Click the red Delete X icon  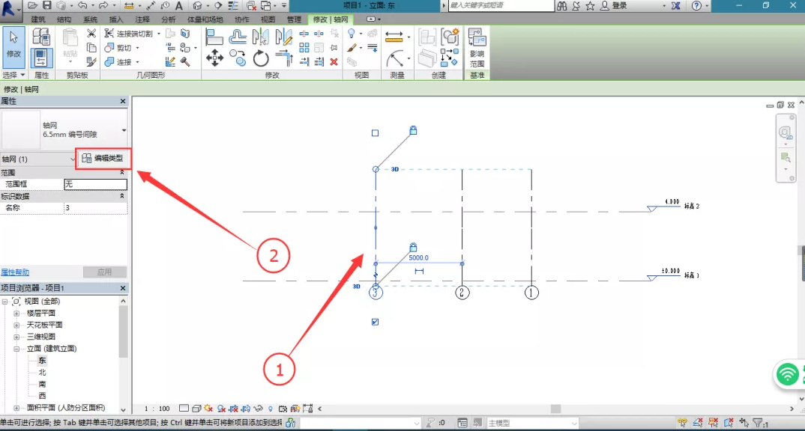[x=334, y=62]
